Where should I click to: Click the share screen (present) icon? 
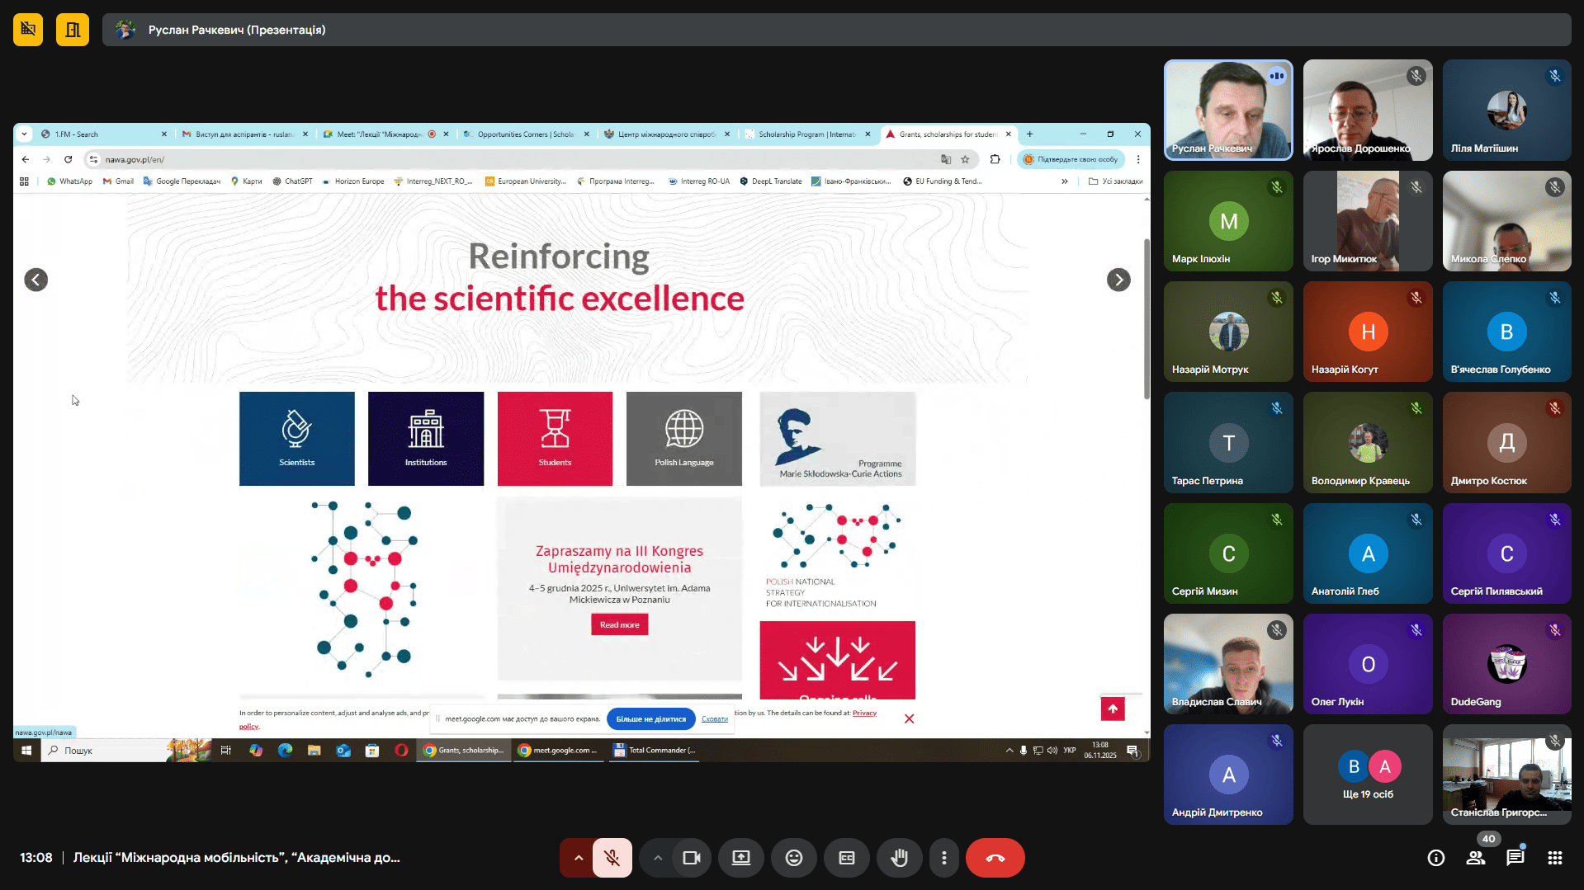coord(740,858)
